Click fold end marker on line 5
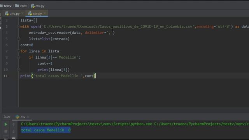This screenshot has width=249, height=140. [x=18, y=39]
